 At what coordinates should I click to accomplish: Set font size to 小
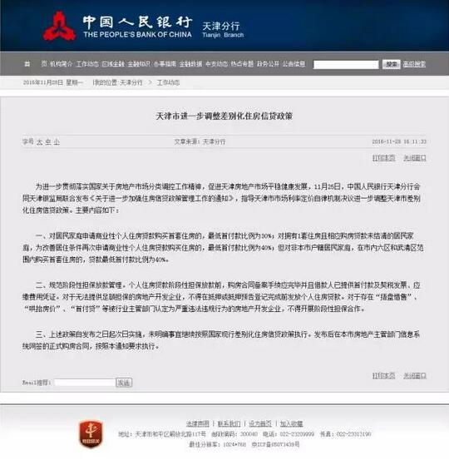pyautogui.click(x=57, y=142)
